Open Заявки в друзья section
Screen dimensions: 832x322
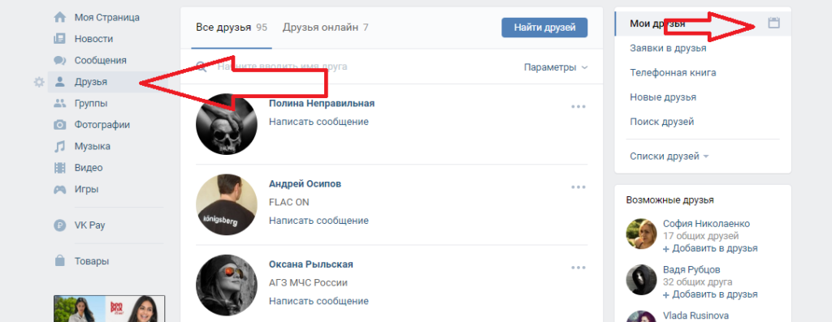click(668, 48)
